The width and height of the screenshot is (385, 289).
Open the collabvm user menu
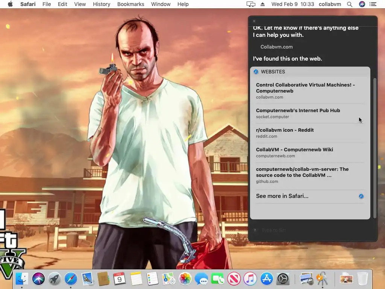pyautogui.click(x=330, y=4)
